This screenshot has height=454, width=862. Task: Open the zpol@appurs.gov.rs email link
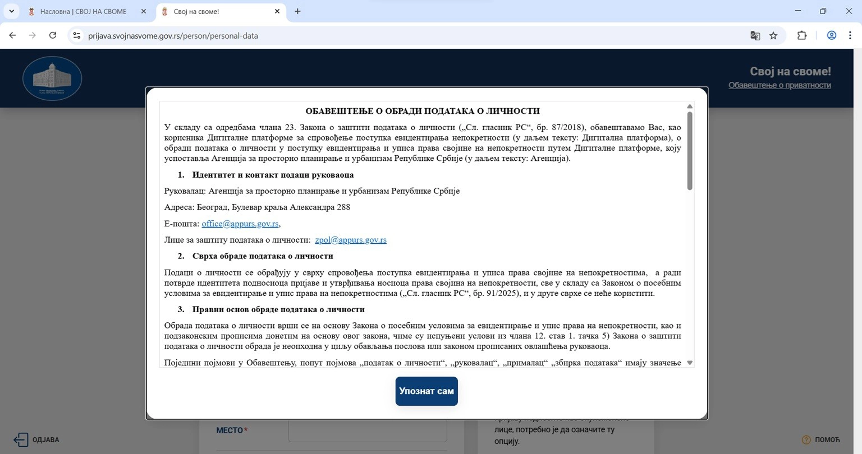click(x=351, y=240)
